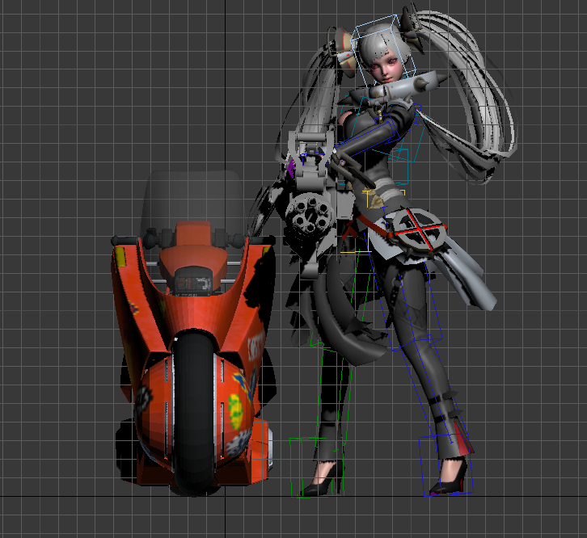Image resolution: width=587 pixels, height=538 pixels.
Task: Click the character's face
Action: point(386,68)
